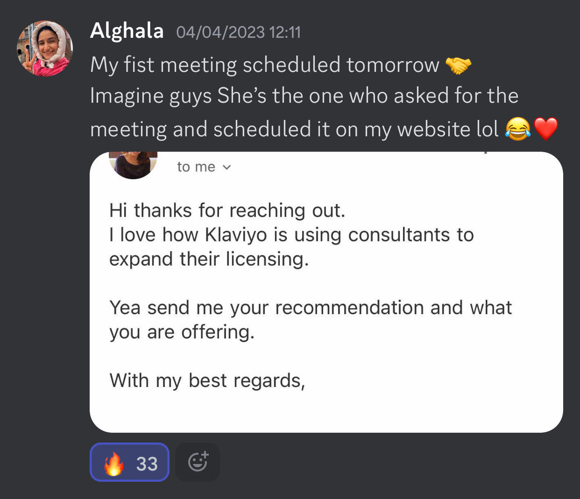Open the add reaction emoji picker
The image size is (580, 499).
tap(198, 462)
